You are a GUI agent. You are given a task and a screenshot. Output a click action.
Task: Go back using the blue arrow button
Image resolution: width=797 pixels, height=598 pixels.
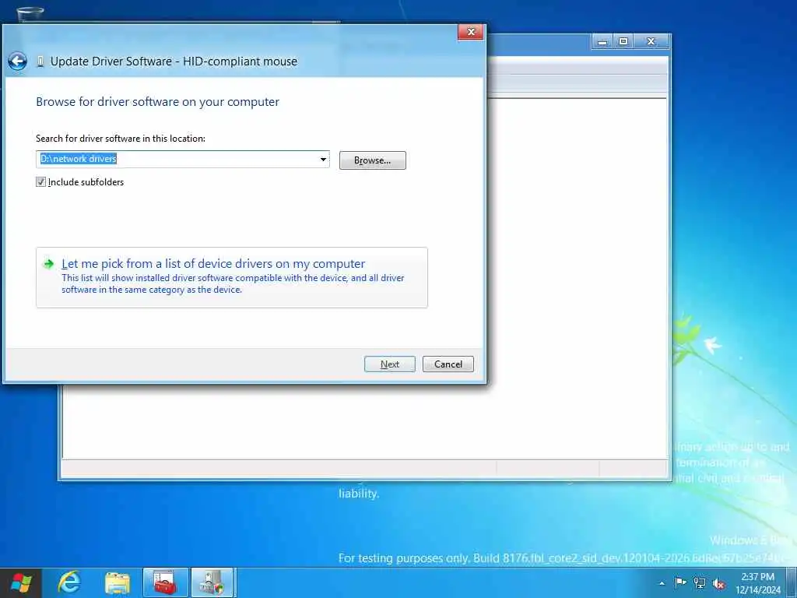(17, 62)
